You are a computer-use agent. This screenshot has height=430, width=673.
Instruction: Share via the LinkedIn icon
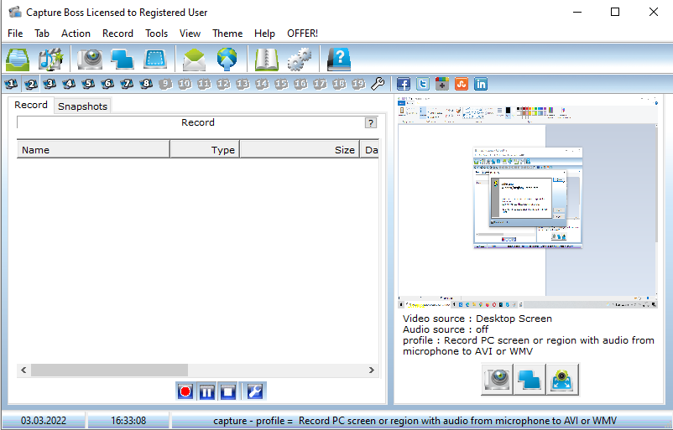[481, 84]
